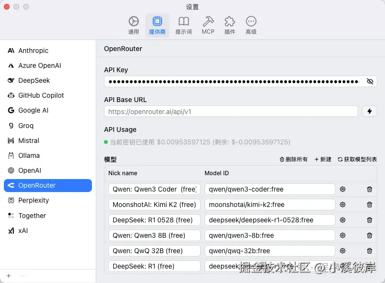This screenshot has width=385, height=283.
Task: Click the + button at bottom left to add provider
Action: pos(9,276)
